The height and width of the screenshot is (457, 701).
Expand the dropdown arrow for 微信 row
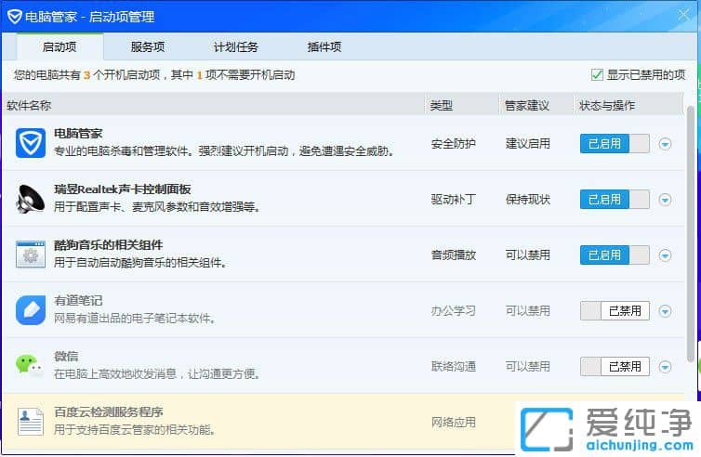[x=665, y=366]
